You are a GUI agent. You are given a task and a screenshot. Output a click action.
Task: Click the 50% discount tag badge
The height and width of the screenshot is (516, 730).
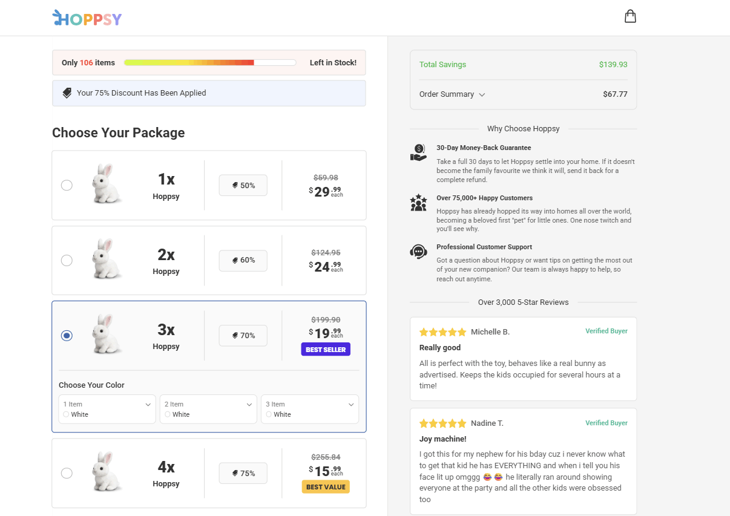click(243, 185)
